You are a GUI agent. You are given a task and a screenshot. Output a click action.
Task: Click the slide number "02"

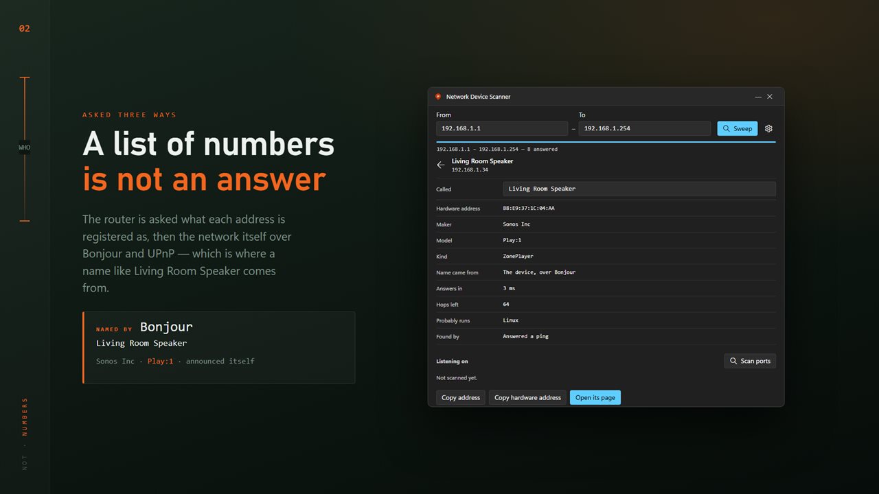click(x=25, y=28)
